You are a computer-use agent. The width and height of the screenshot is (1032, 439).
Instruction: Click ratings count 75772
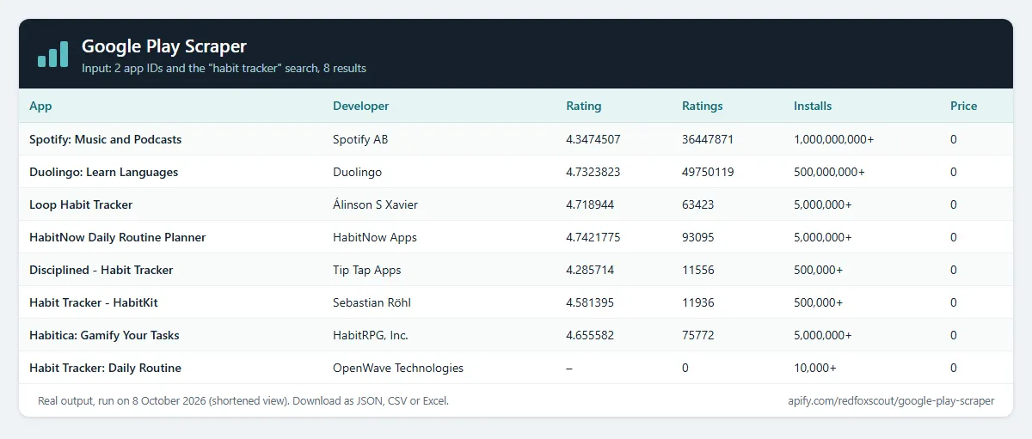click(x=698, y=335)
